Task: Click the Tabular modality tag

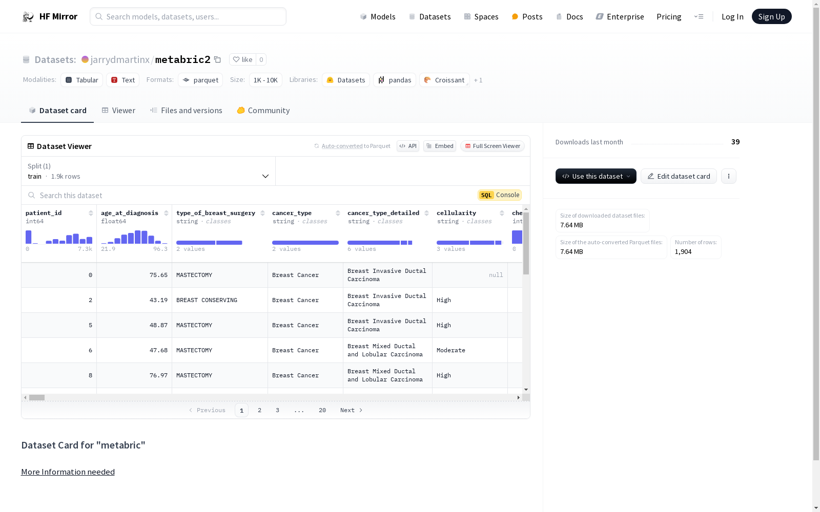Action: click(82, 80)
